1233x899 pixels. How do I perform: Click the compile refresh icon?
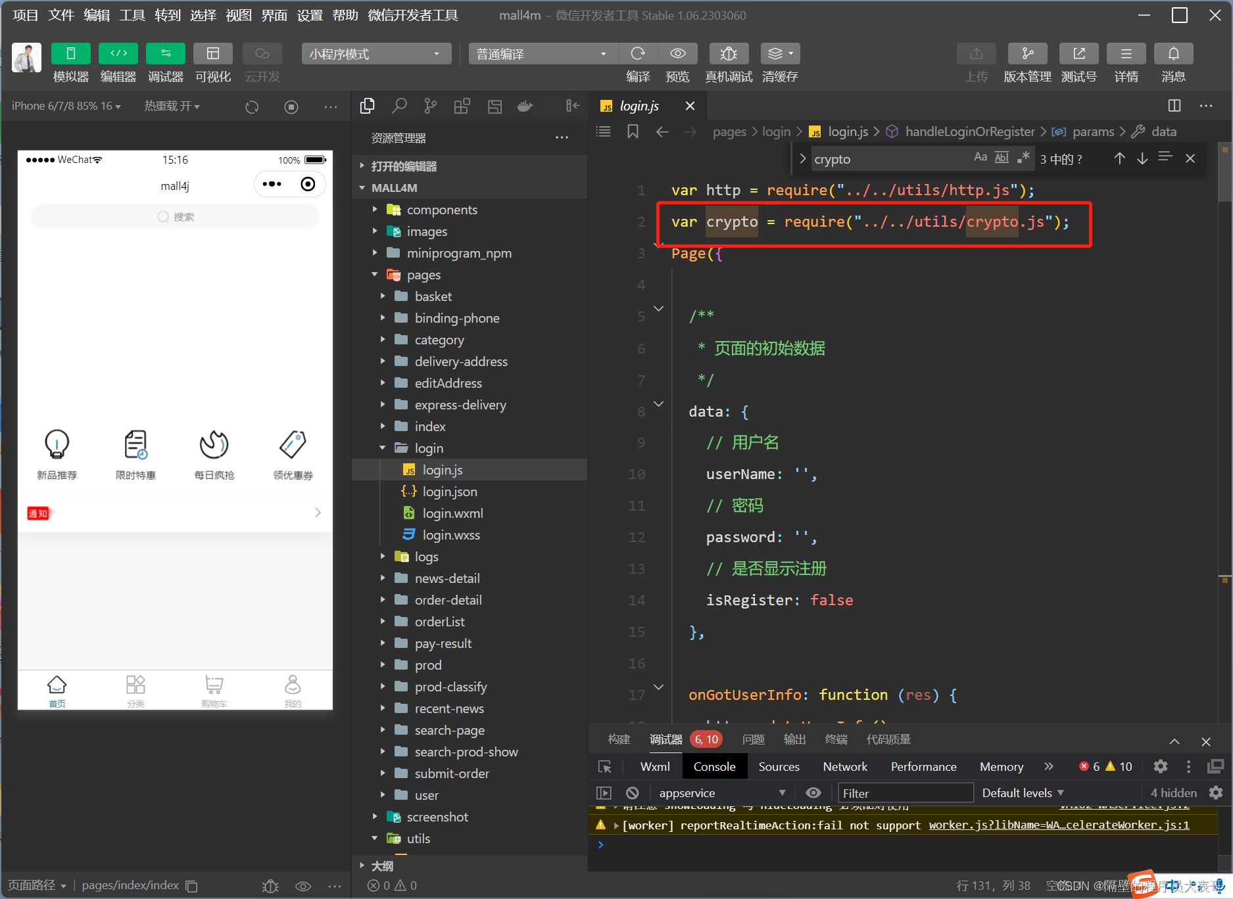pos(638,54)
